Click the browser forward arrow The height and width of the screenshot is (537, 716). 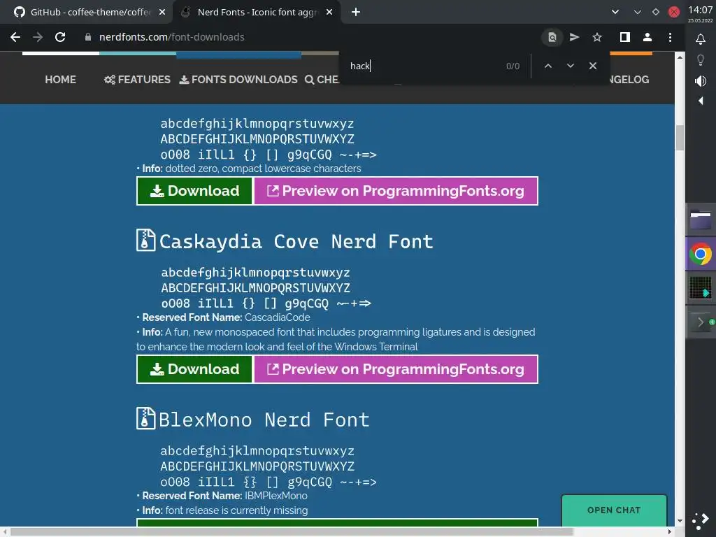(38, 37)
